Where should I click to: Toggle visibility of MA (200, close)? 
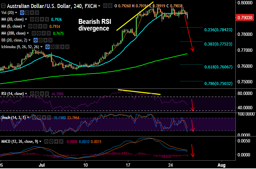point(34,33)
